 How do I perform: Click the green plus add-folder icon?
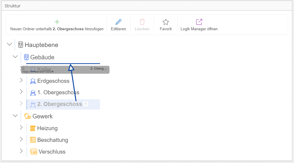point(57,22)
